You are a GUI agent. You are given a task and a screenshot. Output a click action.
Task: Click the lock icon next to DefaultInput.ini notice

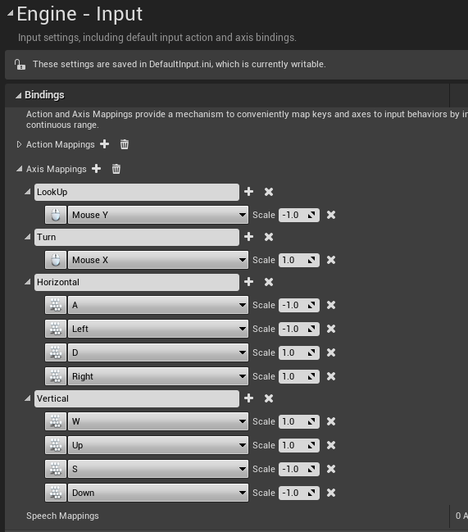[20, 64]
